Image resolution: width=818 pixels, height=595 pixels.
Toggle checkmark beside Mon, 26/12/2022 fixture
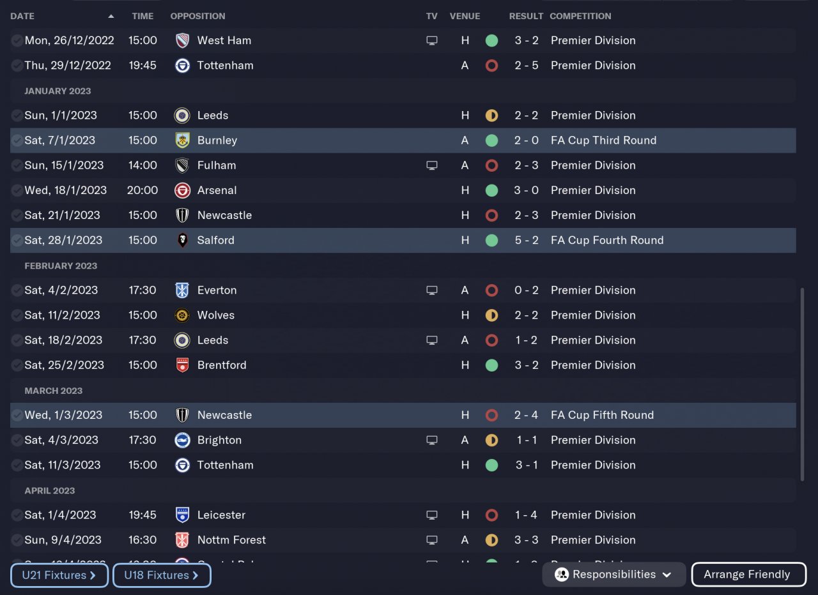[x=17, y=40]
